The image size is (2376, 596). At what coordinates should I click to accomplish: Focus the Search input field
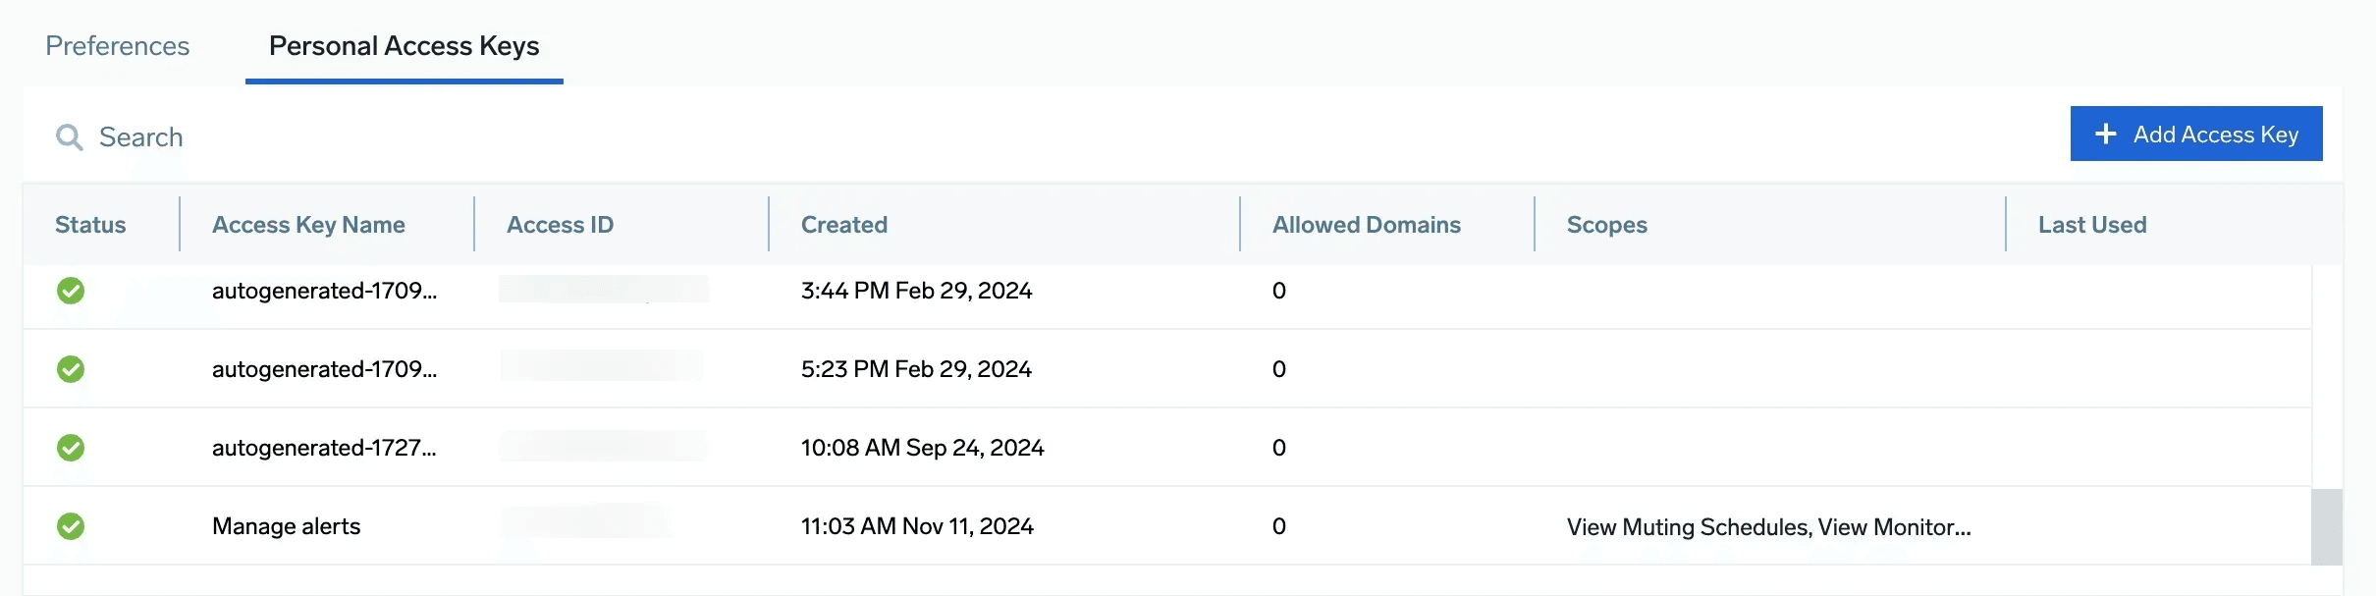393,136
